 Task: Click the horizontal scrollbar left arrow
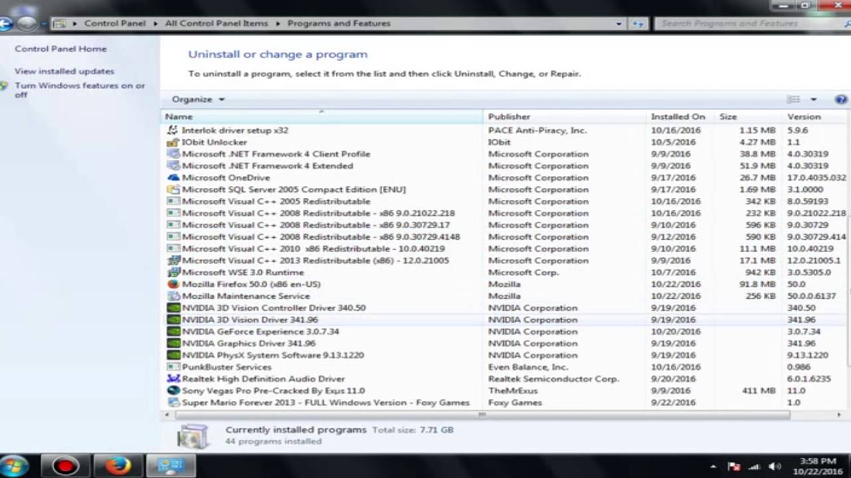[167, 415]
